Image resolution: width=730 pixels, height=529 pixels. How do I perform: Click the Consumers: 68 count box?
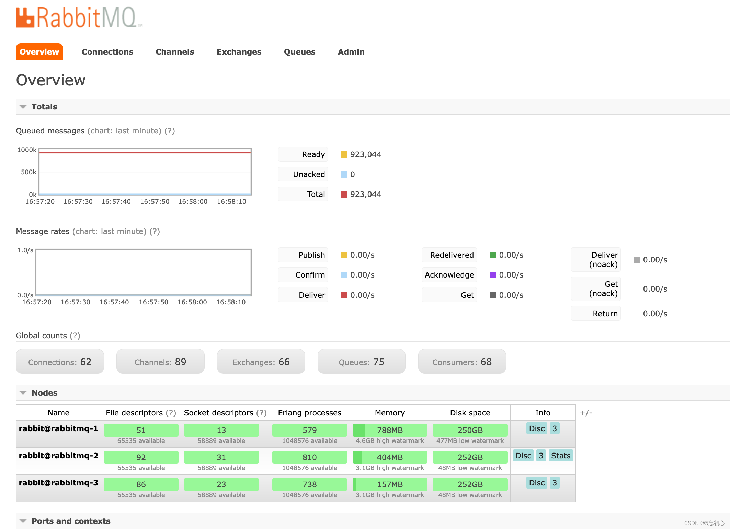click(462, 362)
